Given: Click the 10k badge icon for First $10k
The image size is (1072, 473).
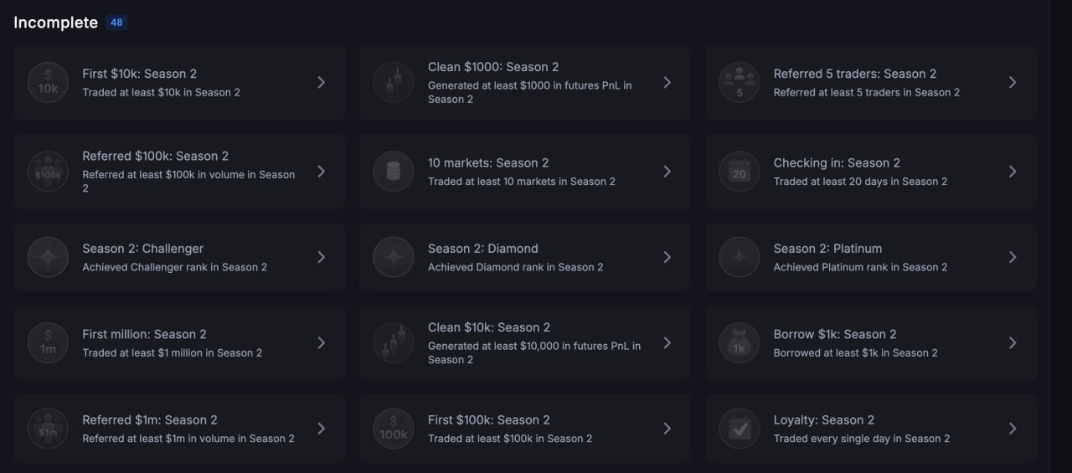Looking at the screenshot, I should 48,82.
